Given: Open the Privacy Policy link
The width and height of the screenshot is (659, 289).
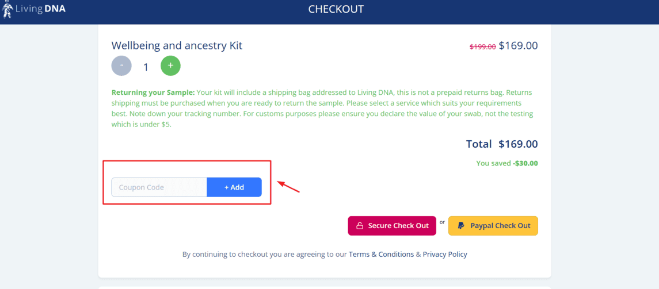Looking at the screenshot, I should click(445, 254).
